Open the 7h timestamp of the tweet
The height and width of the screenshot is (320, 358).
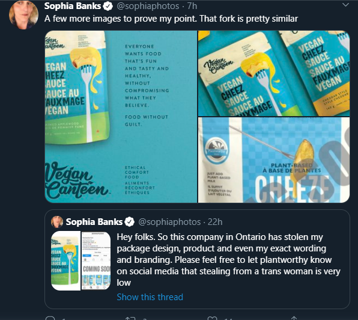192,6
